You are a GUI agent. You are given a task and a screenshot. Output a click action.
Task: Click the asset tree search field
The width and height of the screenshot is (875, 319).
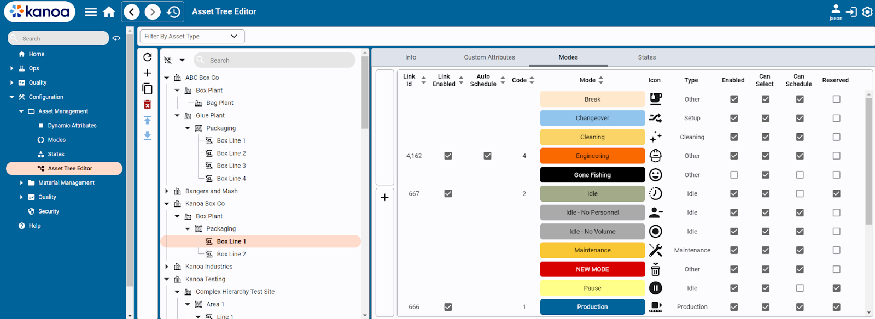click(275, 60)
